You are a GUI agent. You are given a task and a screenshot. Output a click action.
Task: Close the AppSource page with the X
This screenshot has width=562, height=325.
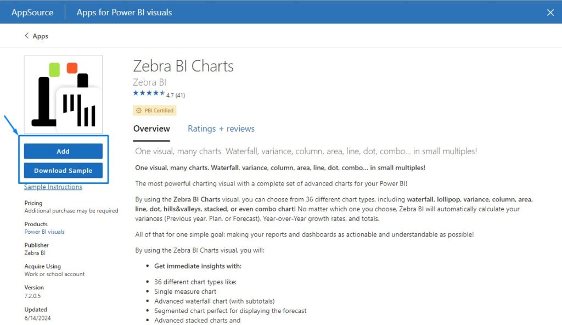pyautogui.click(x=550, y=12)
